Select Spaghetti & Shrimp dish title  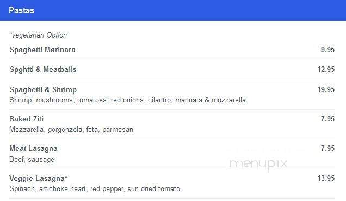pyautogui.click(x=44, y=90)
